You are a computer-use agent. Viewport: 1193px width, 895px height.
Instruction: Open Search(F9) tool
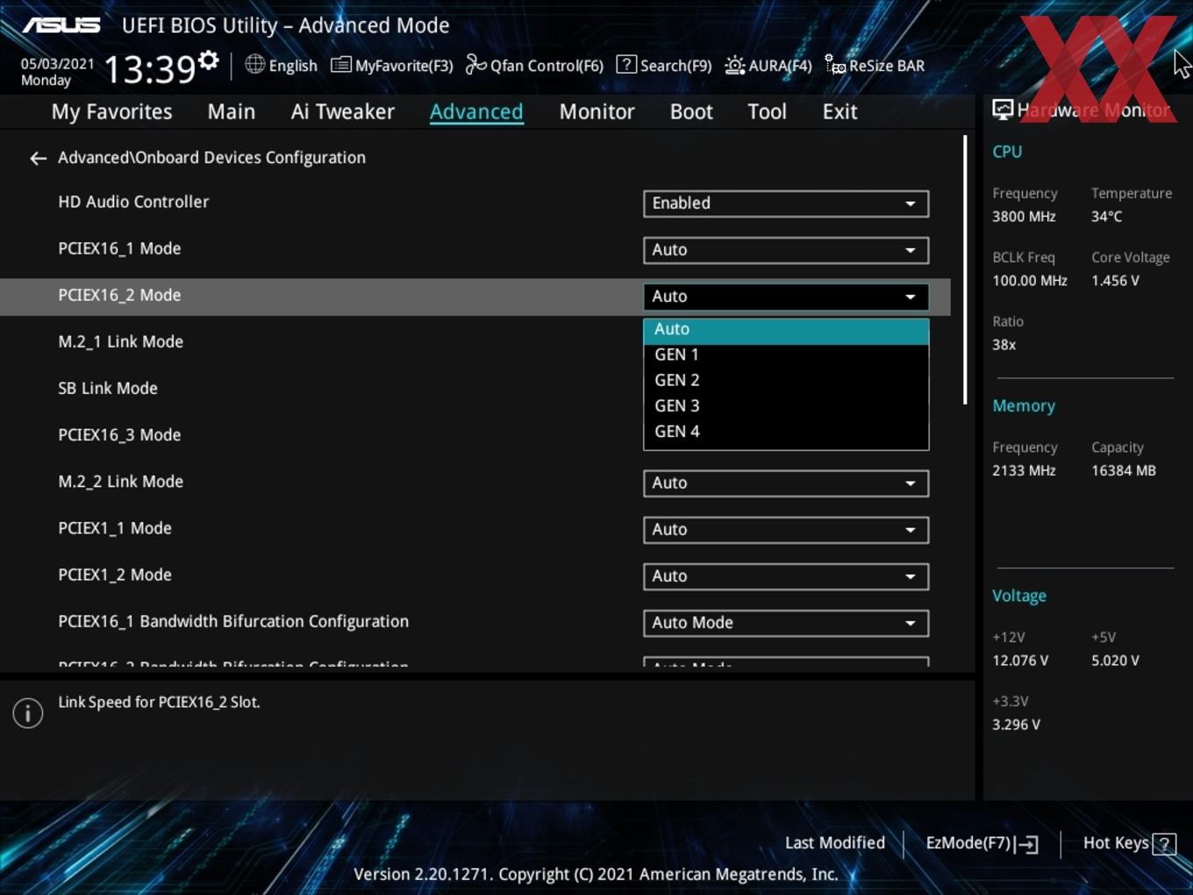click(x=664, y=66)
